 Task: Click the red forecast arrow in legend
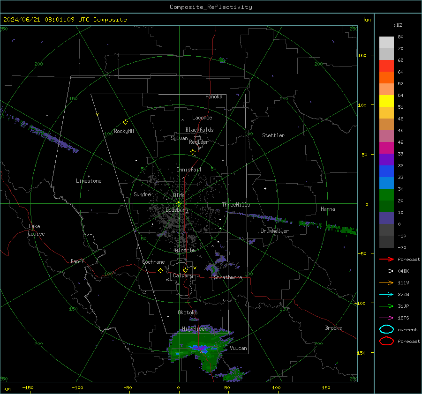pos(386,259)
